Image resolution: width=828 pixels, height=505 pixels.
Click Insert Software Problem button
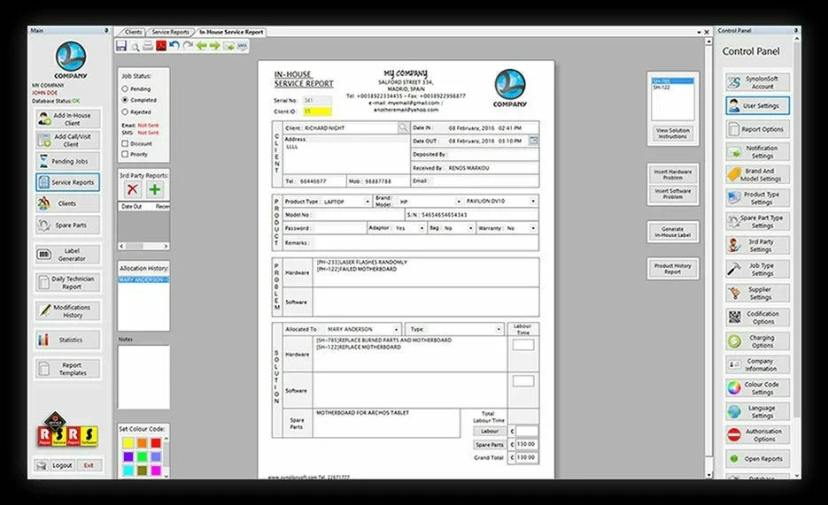point(673,194)
